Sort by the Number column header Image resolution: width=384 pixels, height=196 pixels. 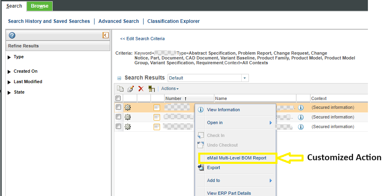coord(173,98)
